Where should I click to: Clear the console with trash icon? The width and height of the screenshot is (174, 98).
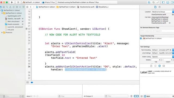131,96
